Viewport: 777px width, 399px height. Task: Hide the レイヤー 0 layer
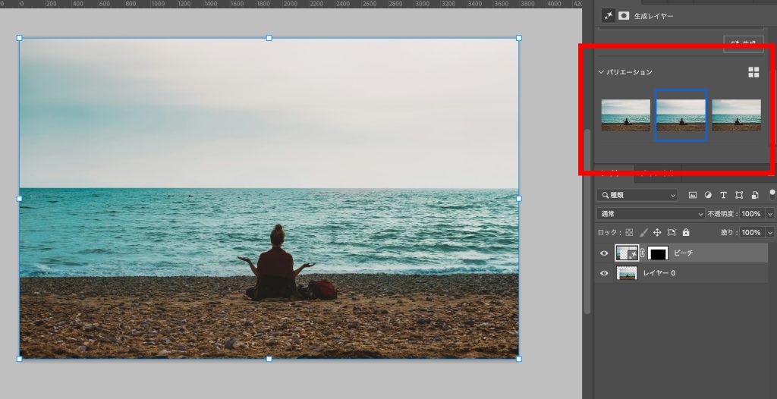pyautogui.click(x=604, y=273)
